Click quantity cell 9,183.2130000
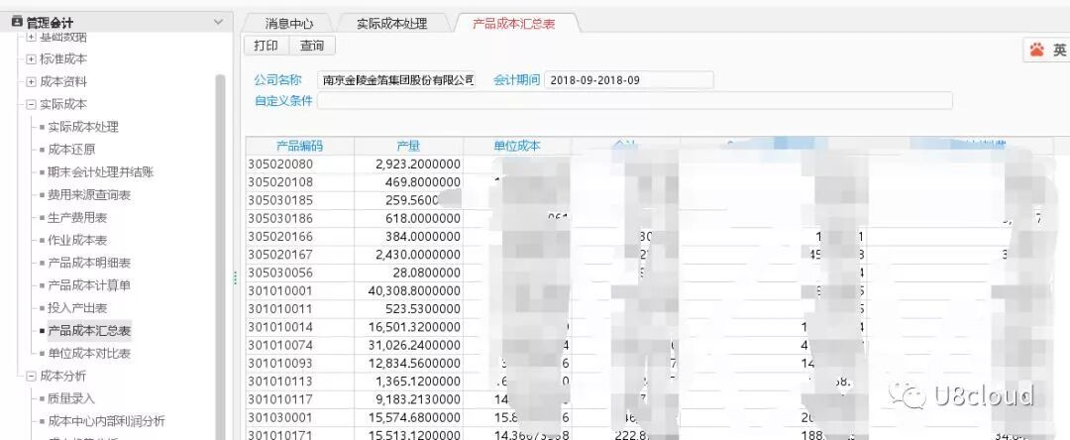 click(x=418, y=399)
